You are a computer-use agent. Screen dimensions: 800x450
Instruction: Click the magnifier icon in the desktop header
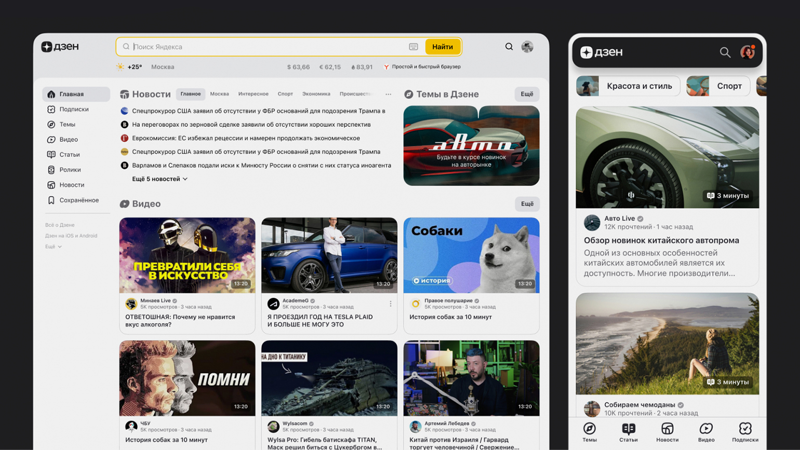coord(509,47)
